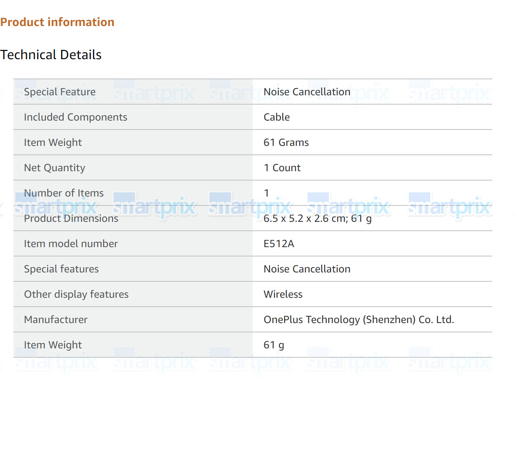Select the 'Special features' label

(61, 269)
